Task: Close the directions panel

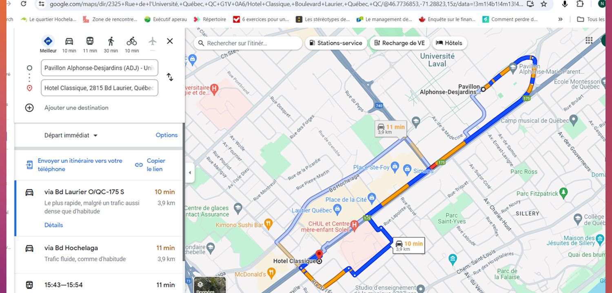Action: pyautogui.click(x=170, y=41)
